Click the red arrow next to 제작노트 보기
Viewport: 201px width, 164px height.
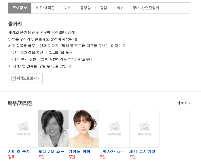tap(38, 78)
